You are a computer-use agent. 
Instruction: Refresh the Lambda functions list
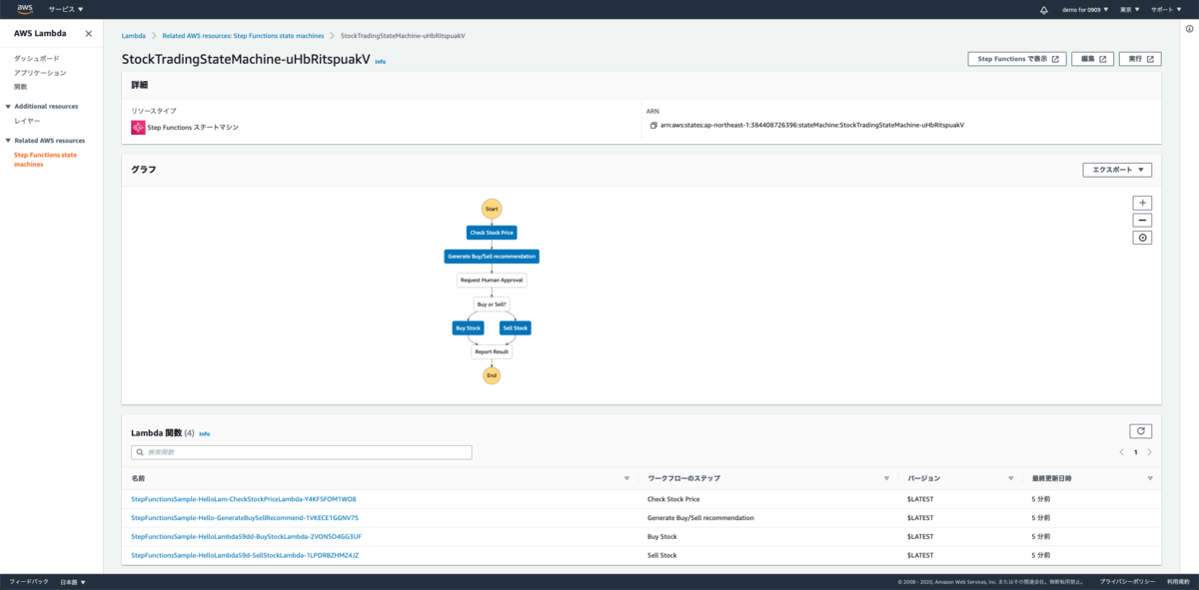pyautogui.click(x=1140, y=431)
